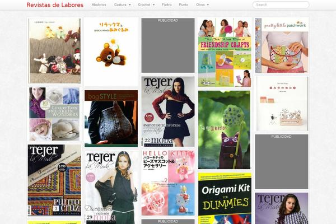Open the Friendship Crafts book cover

click(x=225, y=53)
